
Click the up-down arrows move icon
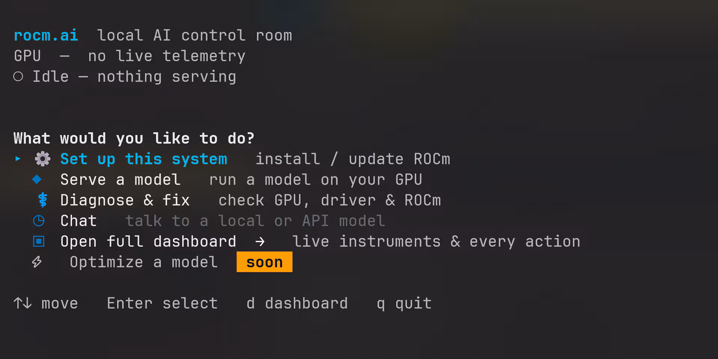[x=22, y=303]
